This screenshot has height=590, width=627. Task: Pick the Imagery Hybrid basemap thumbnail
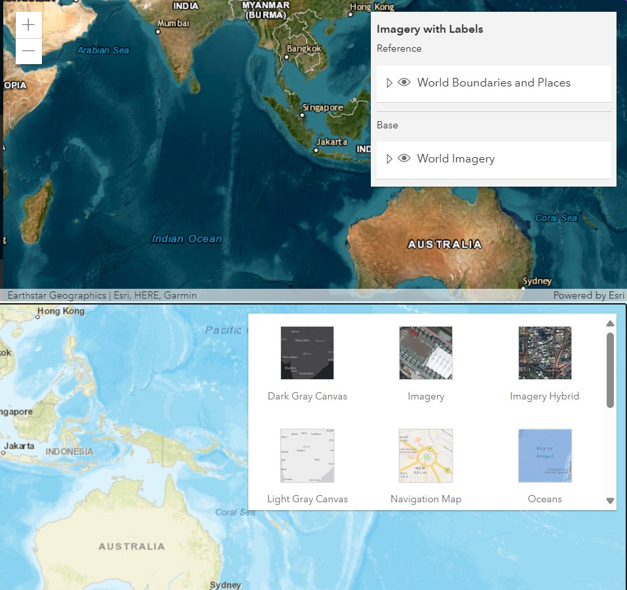[544, 353]
